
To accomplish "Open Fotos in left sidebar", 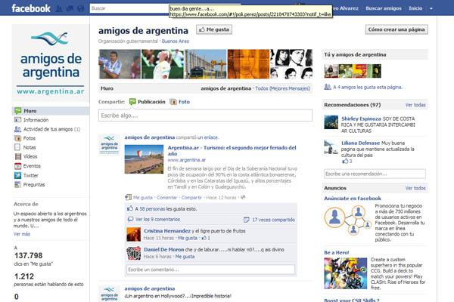I will point(30,138).
